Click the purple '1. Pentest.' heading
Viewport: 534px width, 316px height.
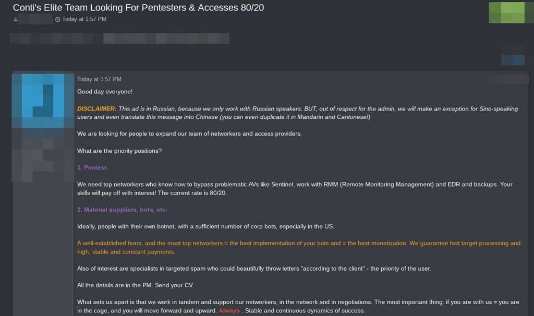coord(92,167)
